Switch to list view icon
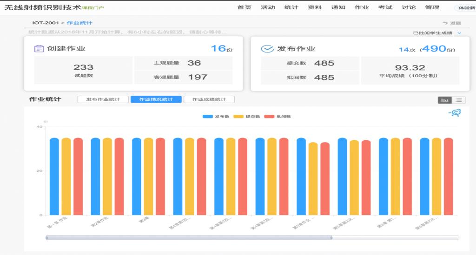The height and width of the screenshot is (255, 476). point(458,100)
